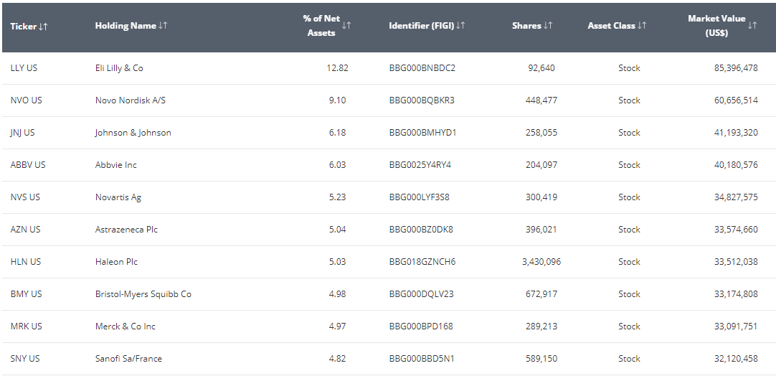Click holding name Haleon Plc
Image resolution: width=776 pixels, height=376 pixels.
(116, 262)
